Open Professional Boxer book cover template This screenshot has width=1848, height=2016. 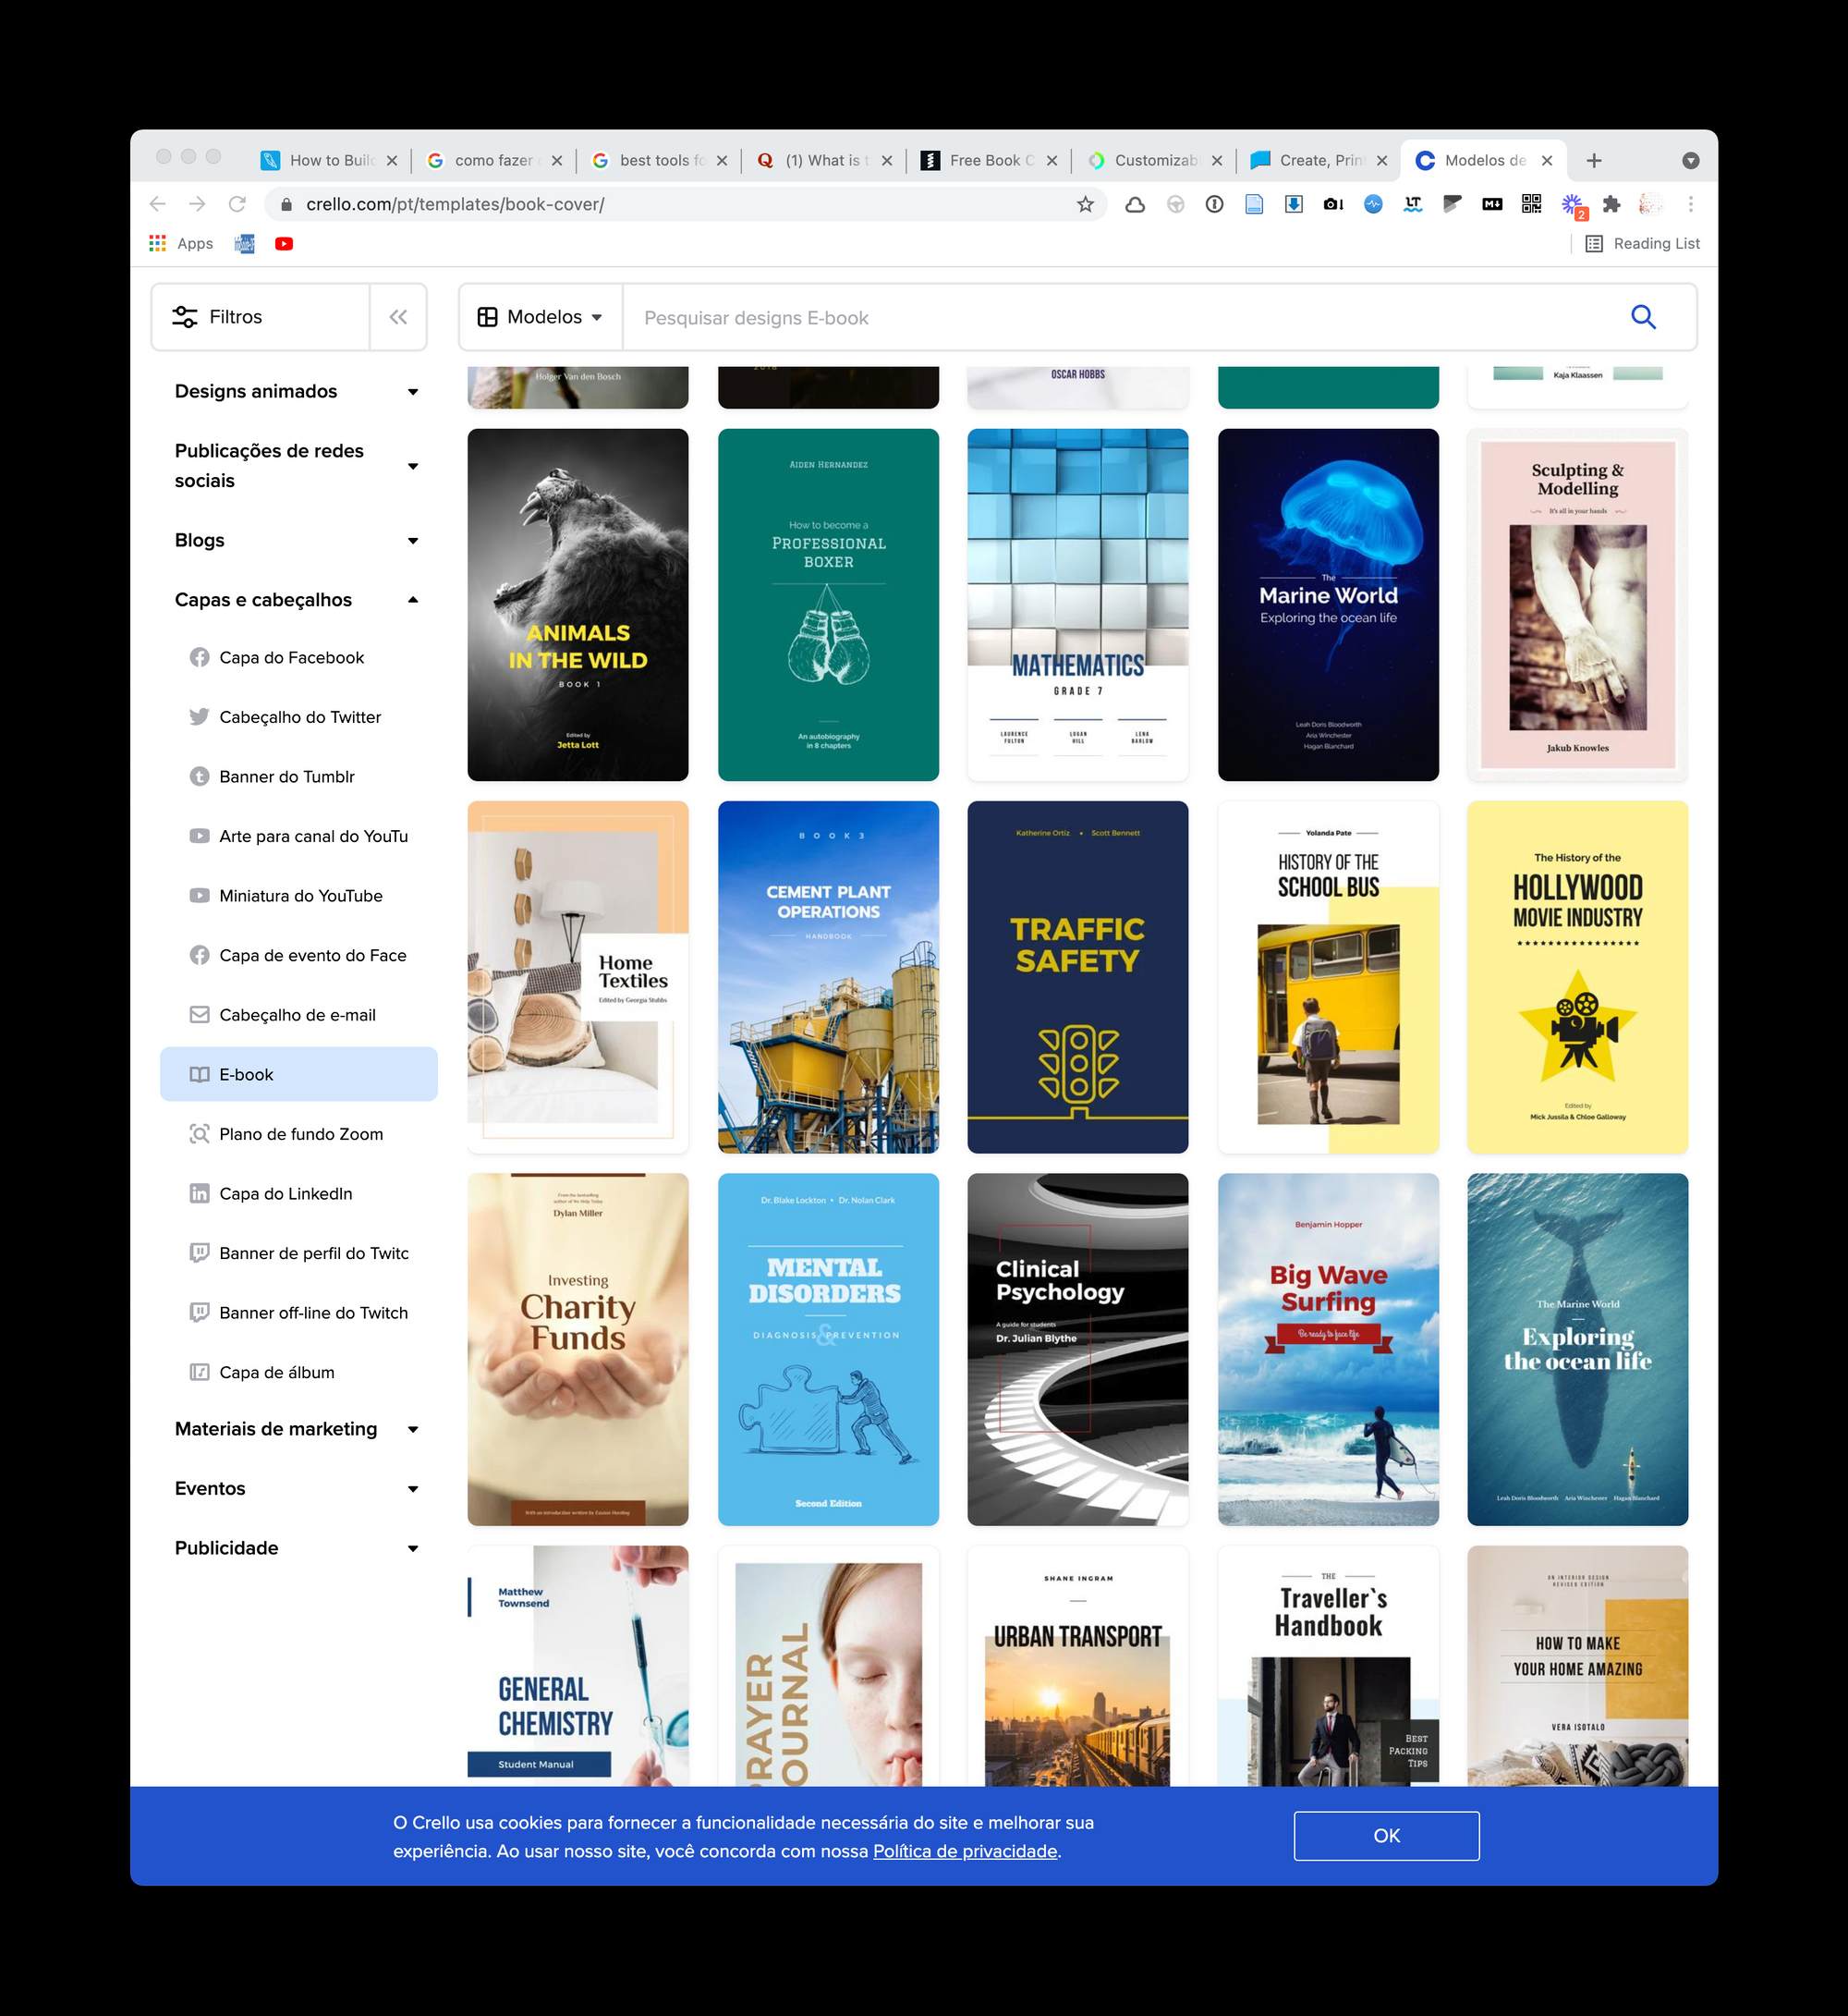coord(828,605)
